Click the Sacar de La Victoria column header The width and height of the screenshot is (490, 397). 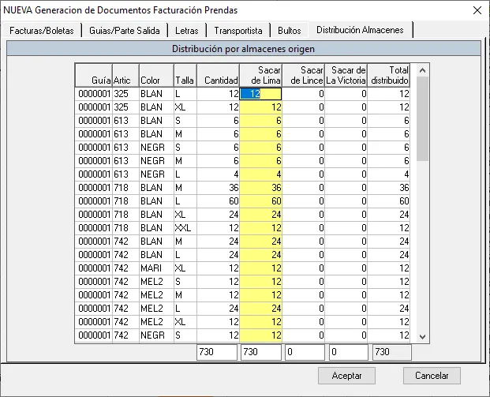click(x=346, y=75)
